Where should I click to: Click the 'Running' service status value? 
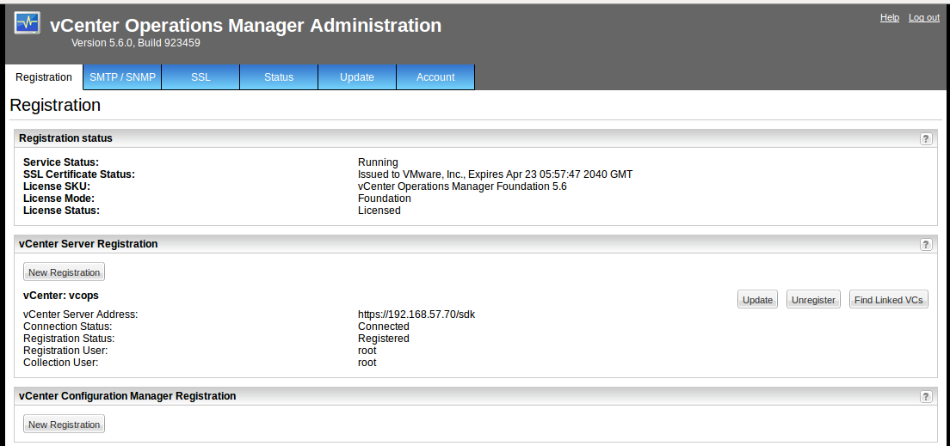(x=378, y=162)
